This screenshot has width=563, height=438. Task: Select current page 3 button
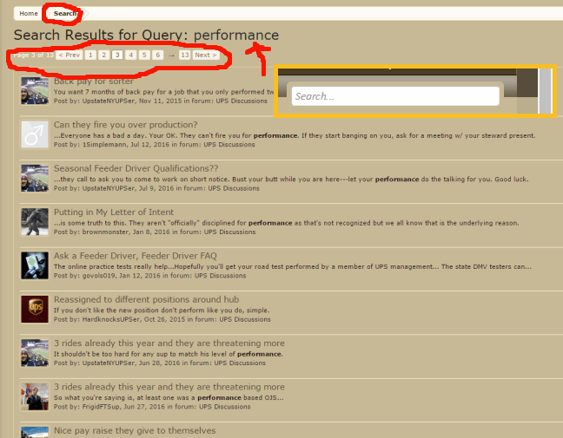[117, 55]
